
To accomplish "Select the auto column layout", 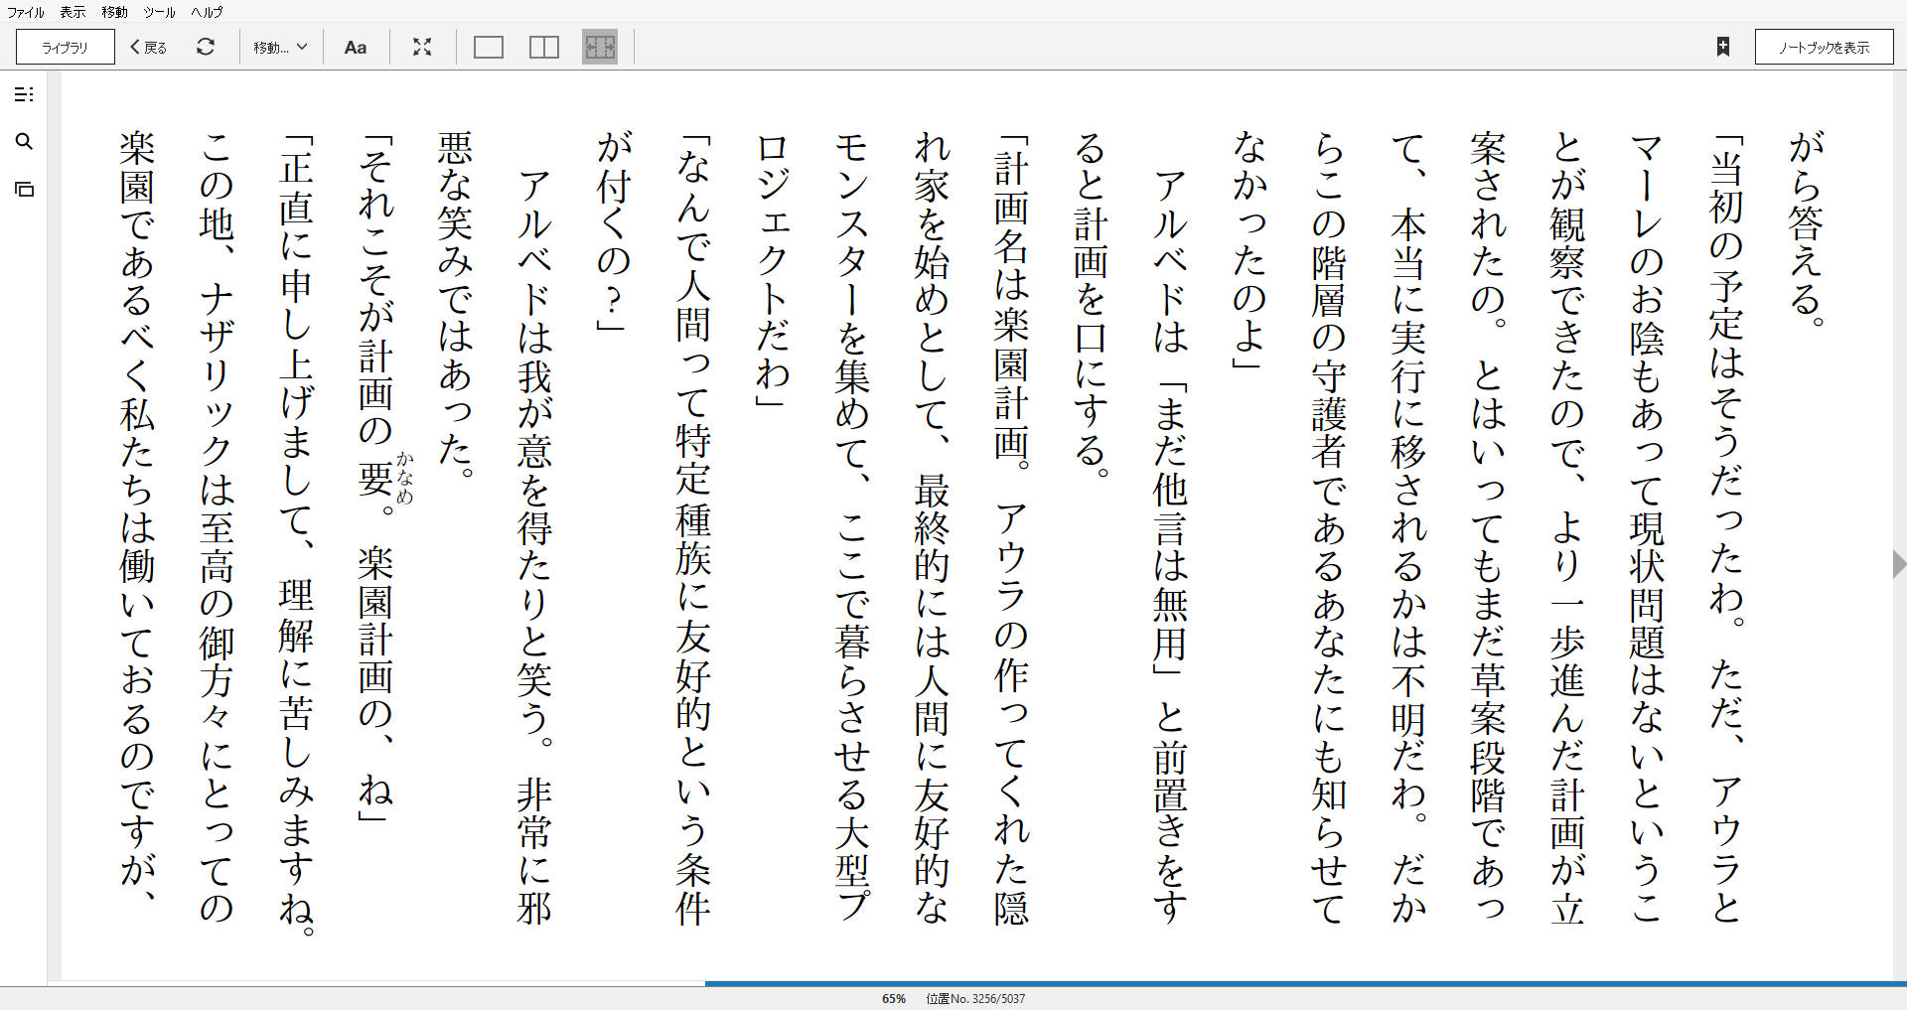I will [600, 47].
